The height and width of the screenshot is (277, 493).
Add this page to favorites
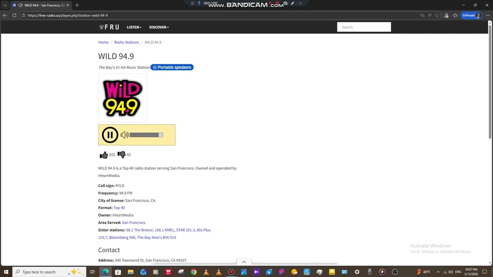[x=437, y=15]
